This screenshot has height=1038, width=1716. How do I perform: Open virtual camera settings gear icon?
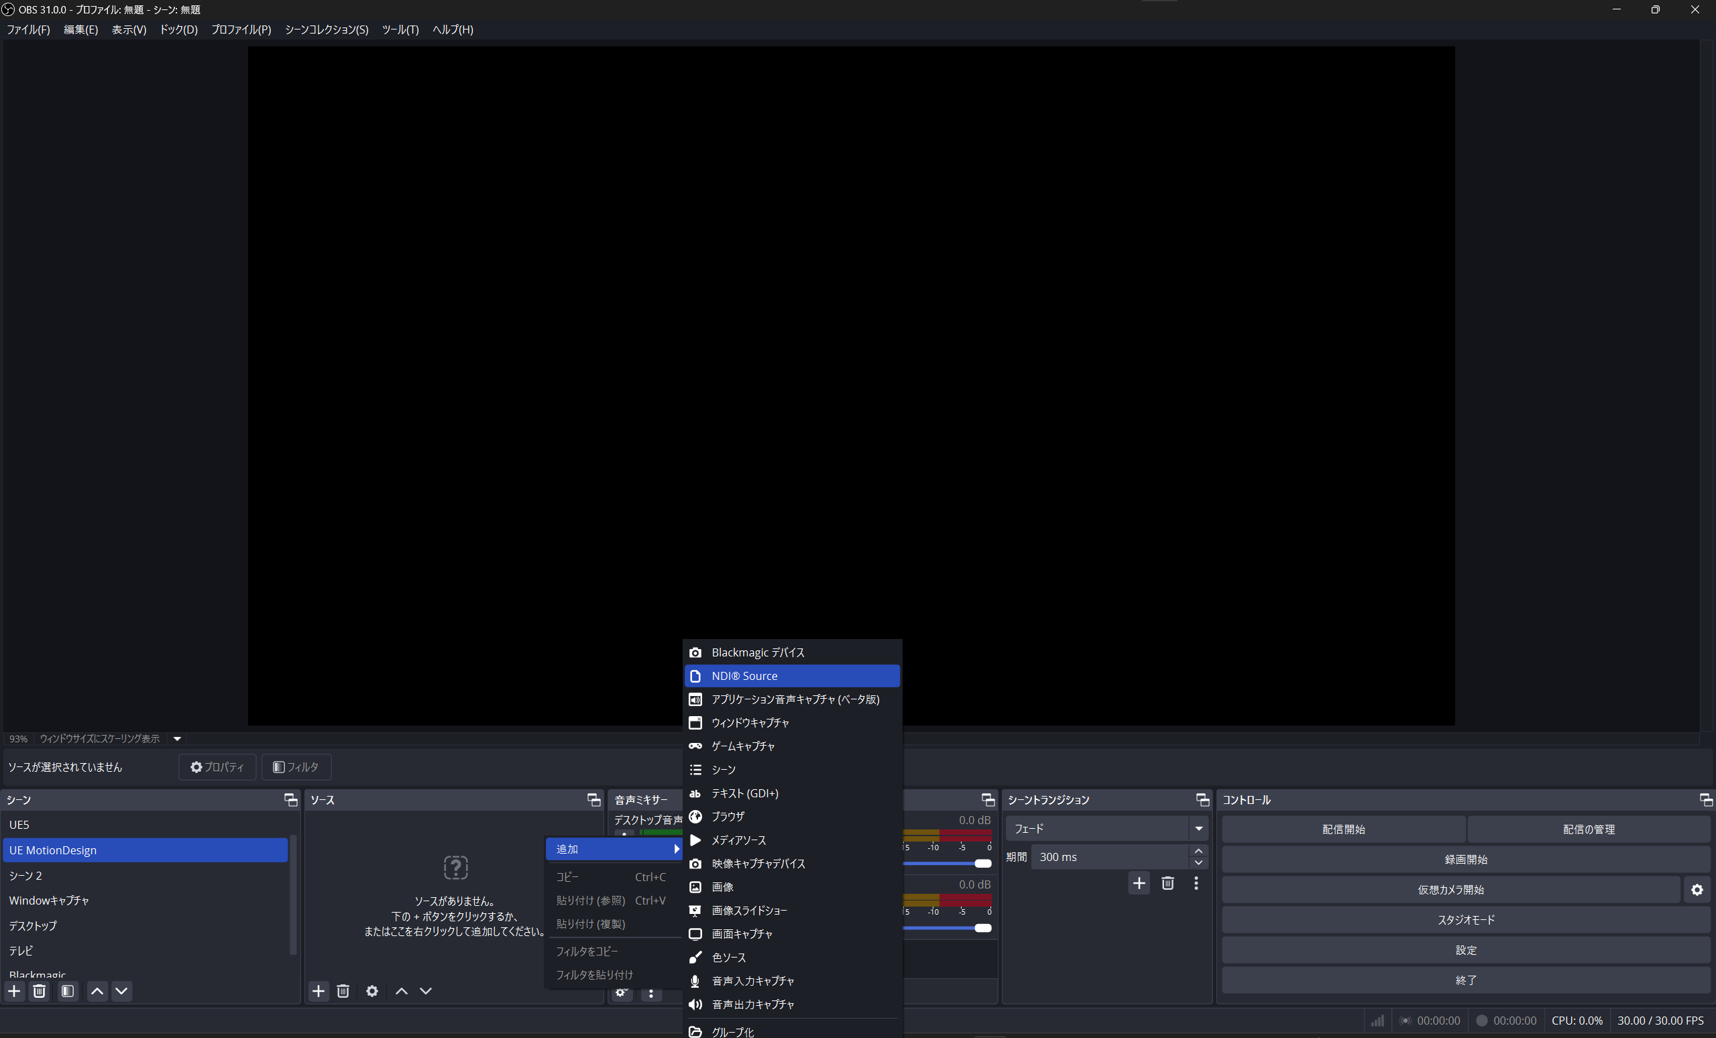(x=1697, y=890)
